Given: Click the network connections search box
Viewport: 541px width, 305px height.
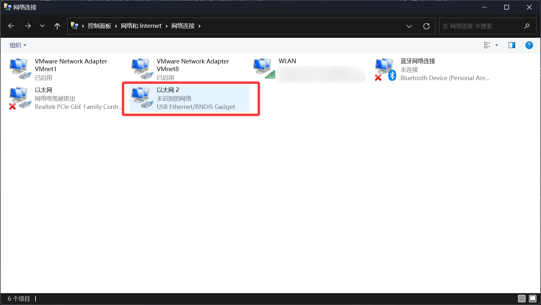Looking at the screenshot, I should [x=481, y=26].
